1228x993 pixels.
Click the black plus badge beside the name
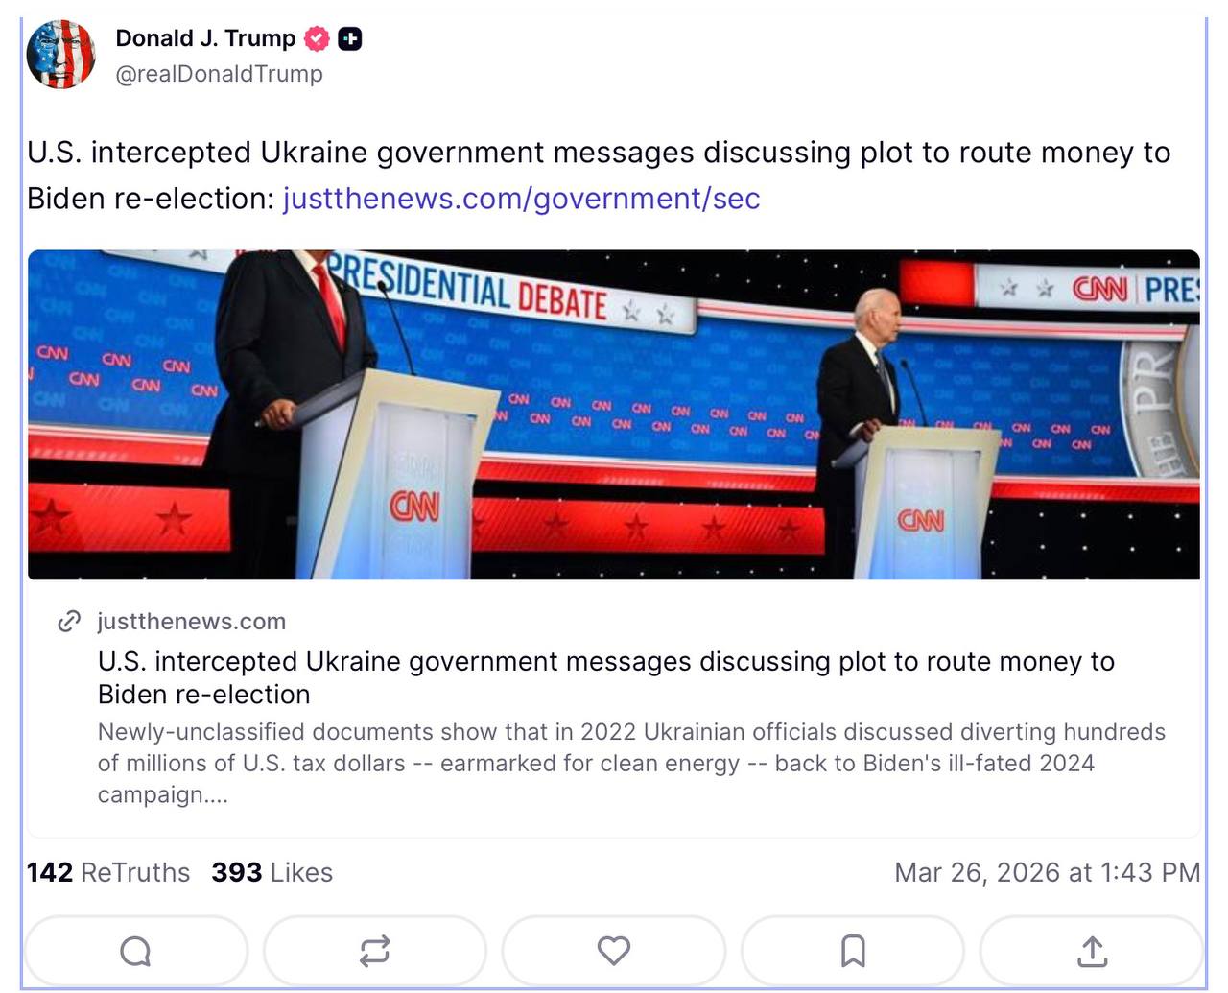350,39
